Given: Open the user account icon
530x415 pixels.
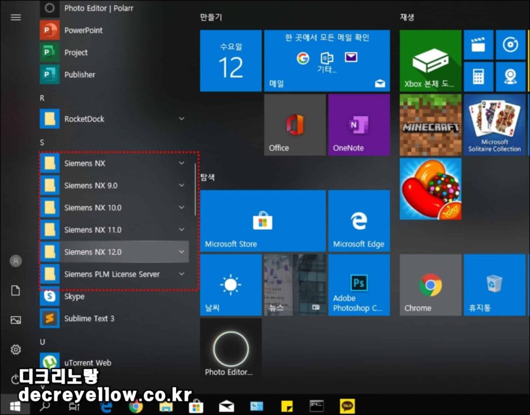Looking at the screenshot, I should click(16, 261).
